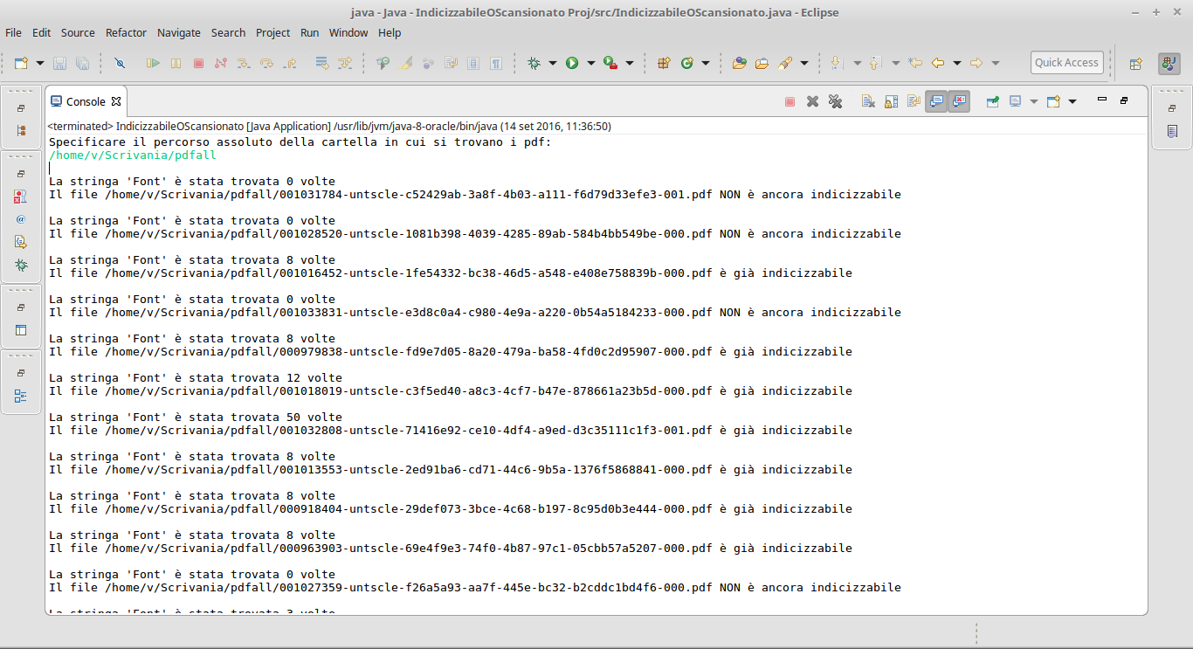Click the New file wizard icon
Image resolution: width=1193 pixels, height=649 pixels.
point(21,63)
